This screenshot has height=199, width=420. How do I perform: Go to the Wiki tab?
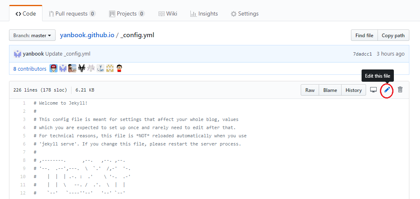click(x=168, y=13)
